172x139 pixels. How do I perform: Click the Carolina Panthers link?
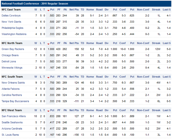tap(12, 95)
